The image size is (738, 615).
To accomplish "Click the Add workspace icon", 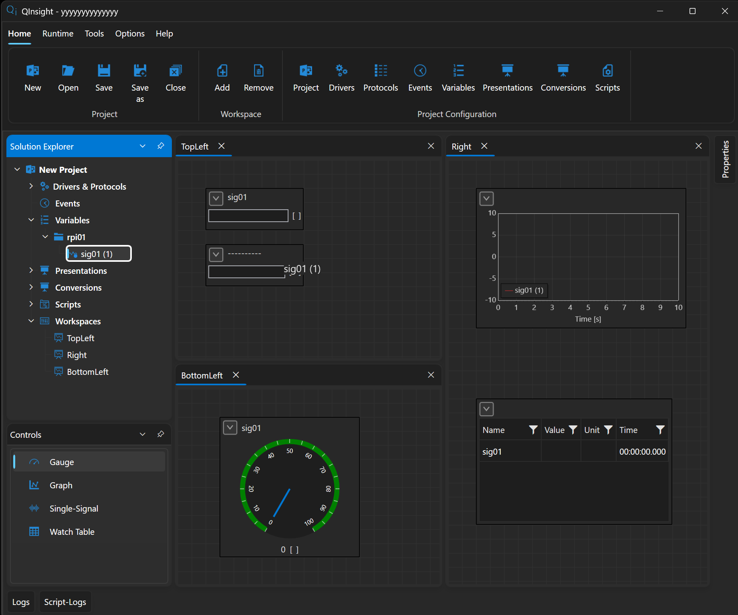I will (x=222, y=71).
